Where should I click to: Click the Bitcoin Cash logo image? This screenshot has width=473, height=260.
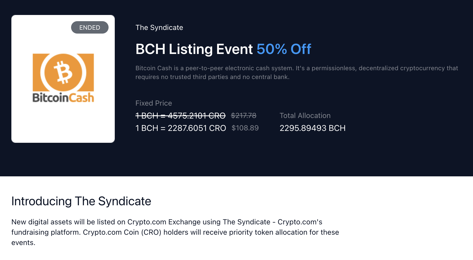[x=63, y=78]
